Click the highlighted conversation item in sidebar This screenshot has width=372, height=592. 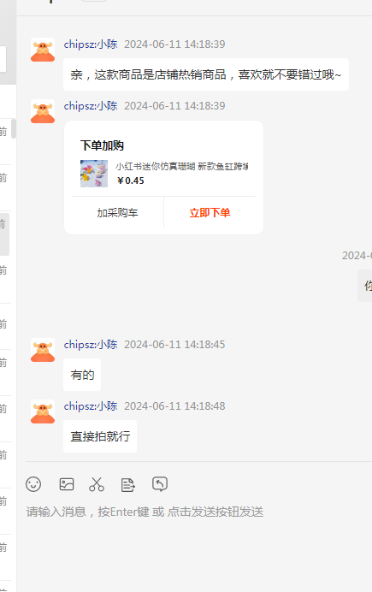tap(4, 234)
